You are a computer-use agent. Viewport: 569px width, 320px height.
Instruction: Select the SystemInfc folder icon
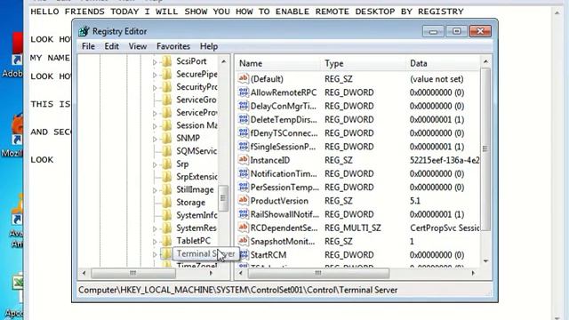coord(166,215)
